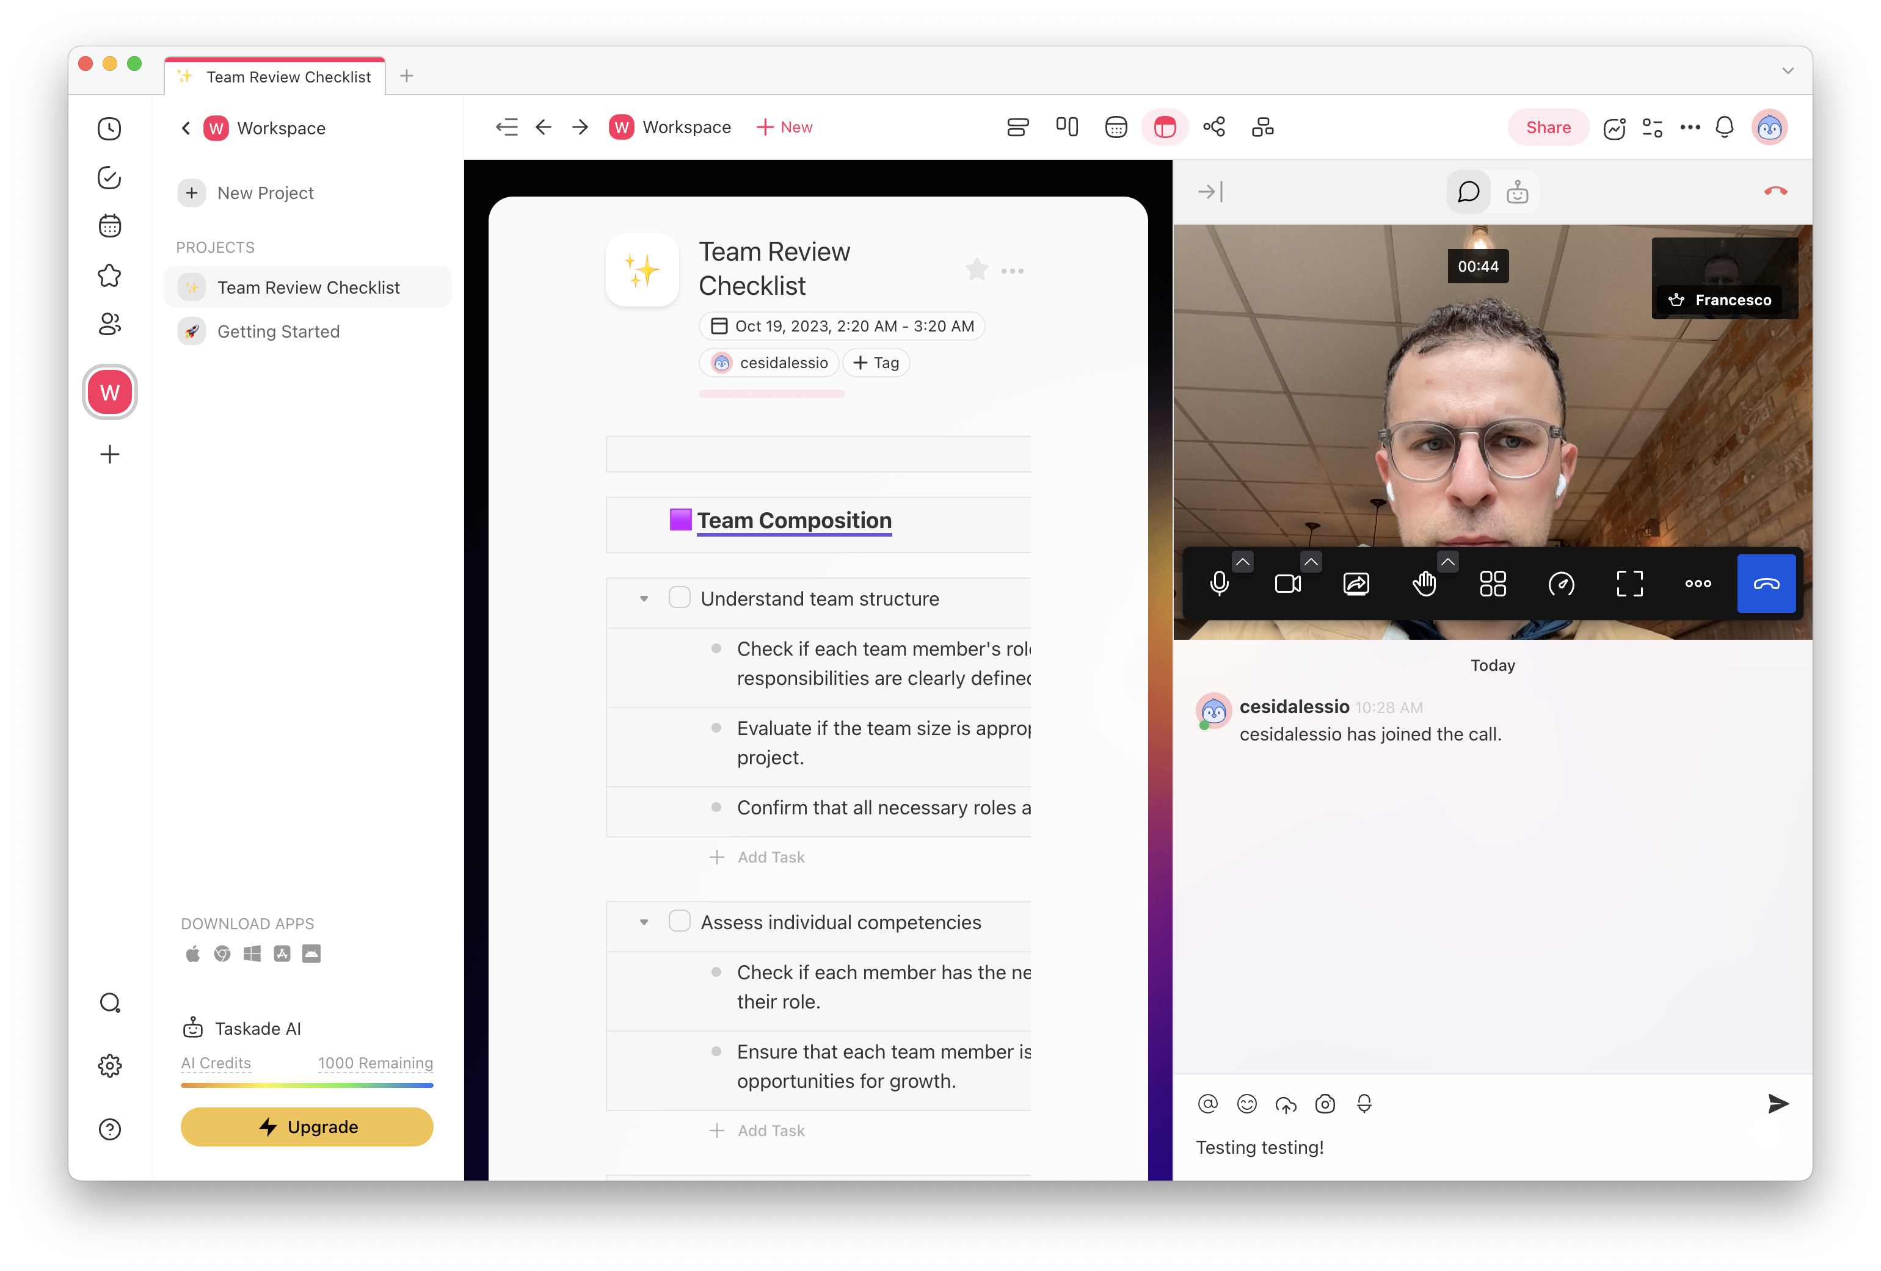Select the camera capture icon in chat input
Screen dimensions: 1881x1271
[x=1325, y=1104]
